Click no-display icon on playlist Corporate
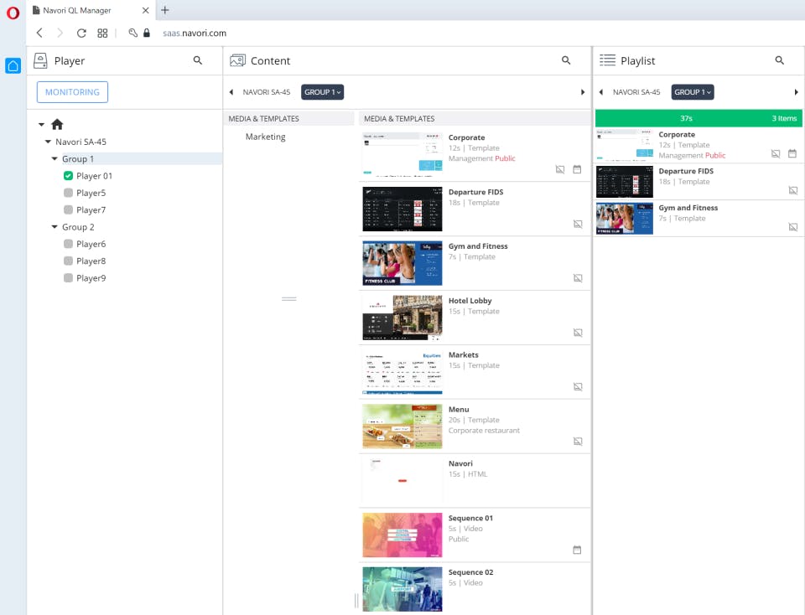Image resolution: width=805 pixels, height=615 pixels. (775, 153)
